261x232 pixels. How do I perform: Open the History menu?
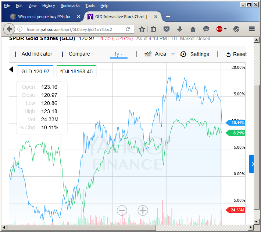coord(49,6)
